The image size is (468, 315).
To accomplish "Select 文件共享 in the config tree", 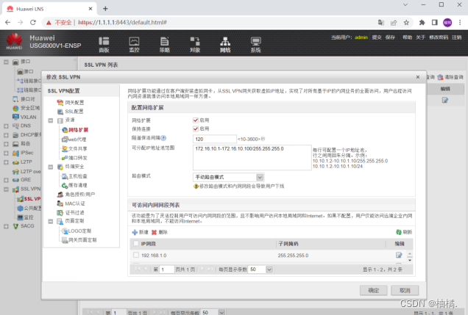I will pyautogui.click(x=77, y=148).
